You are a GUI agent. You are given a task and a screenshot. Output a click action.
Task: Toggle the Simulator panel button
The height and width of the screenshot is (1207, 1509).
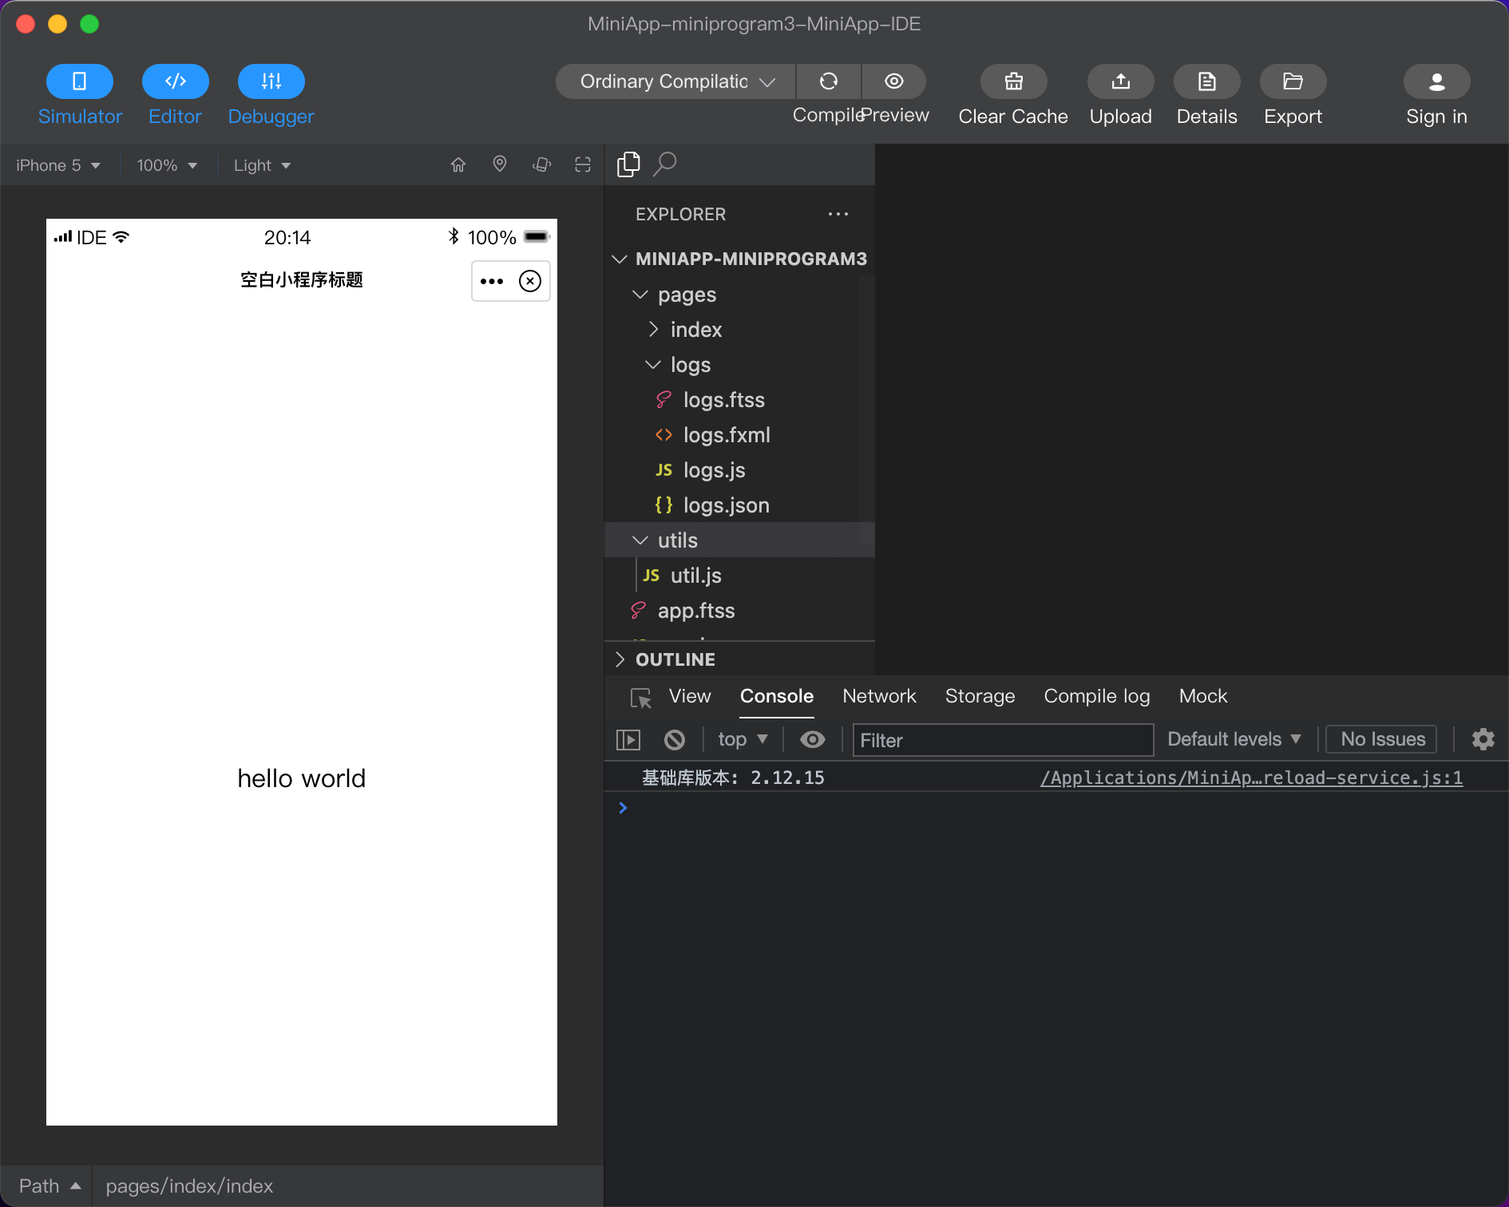click(80, 81)
